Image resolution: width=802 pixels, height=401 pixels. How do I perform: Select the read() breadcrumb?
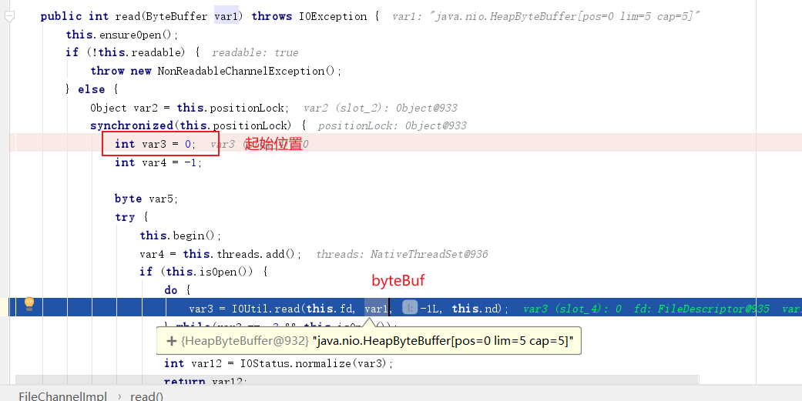tap(146, 396)
